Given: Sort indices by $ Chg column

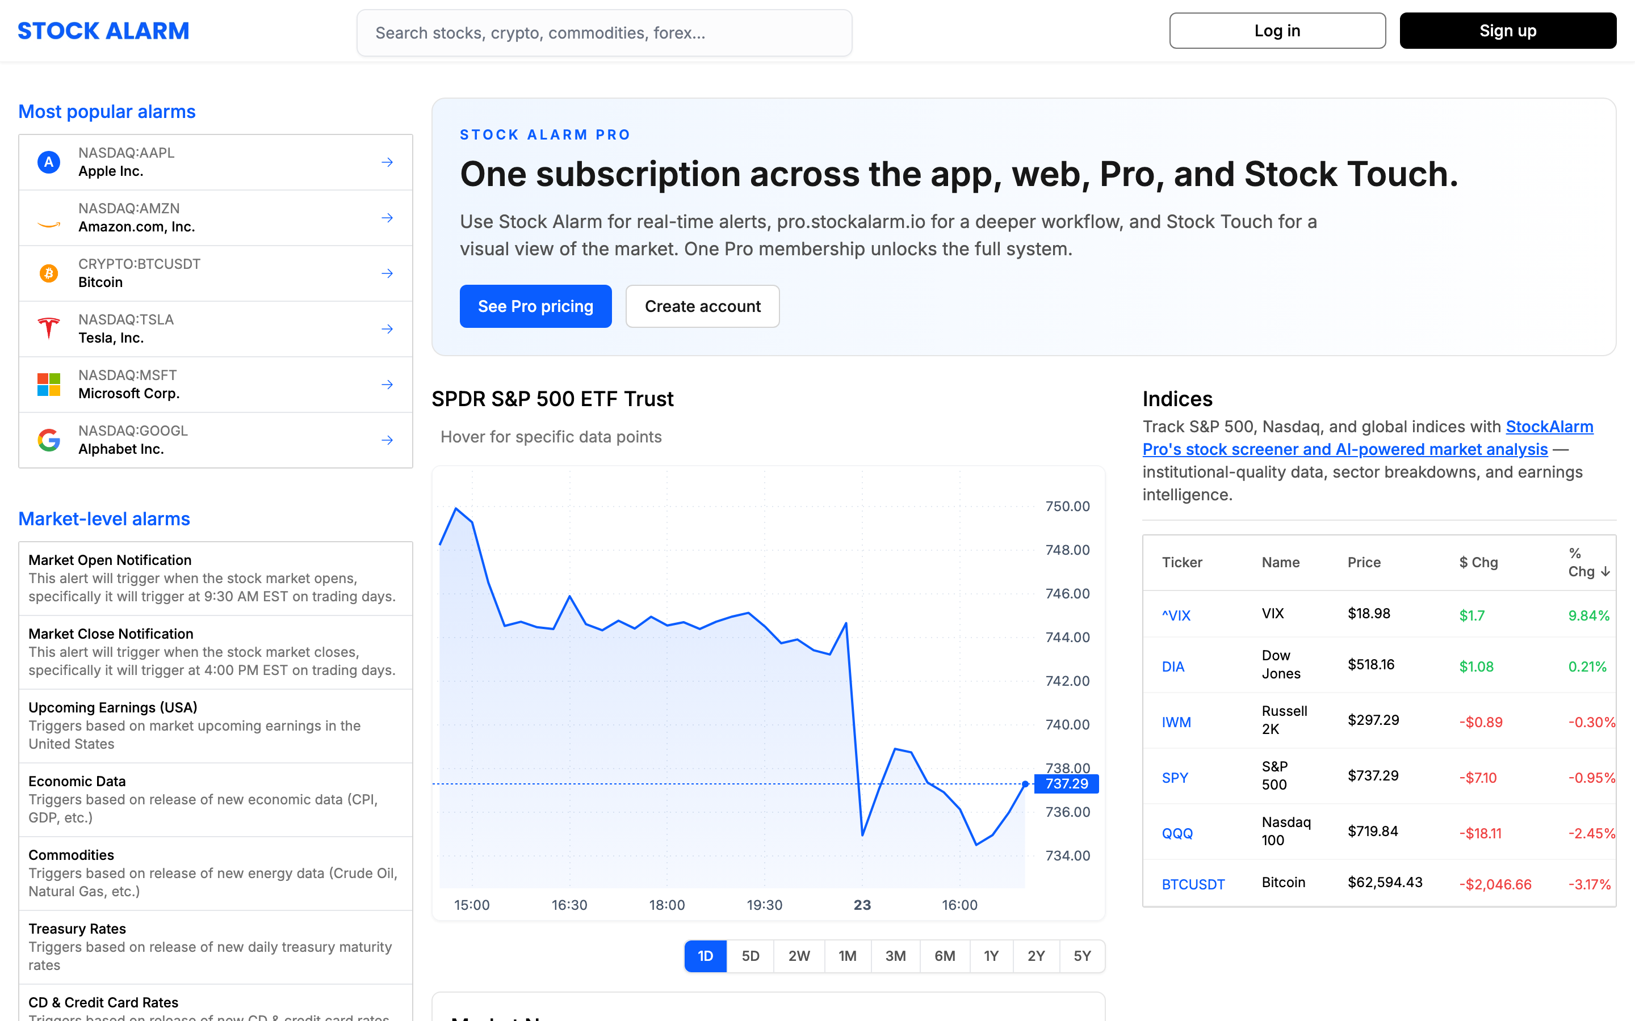Looking at the screenshot, I should (x=1478, y=563).
